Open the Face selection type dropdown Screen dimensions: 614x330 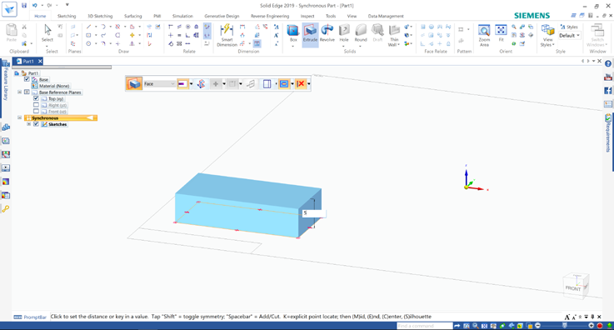159,84
